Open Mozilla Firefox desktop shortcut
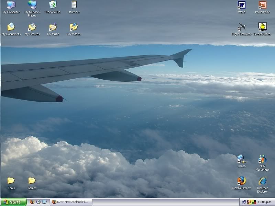The width and height of the screenshot is (275, 206). [x=242, y=181]
